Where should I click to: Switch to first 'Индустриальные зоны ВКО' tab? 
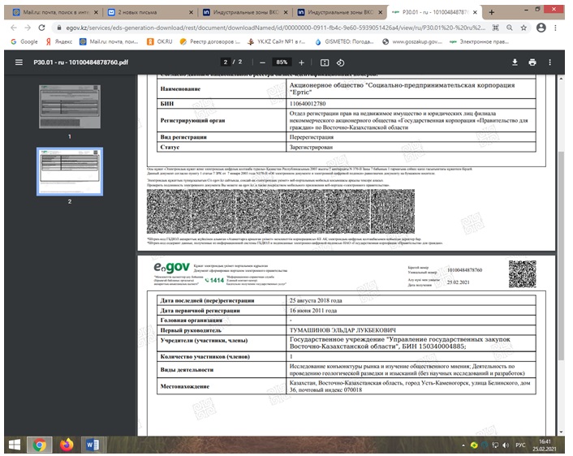pos(245,12)
